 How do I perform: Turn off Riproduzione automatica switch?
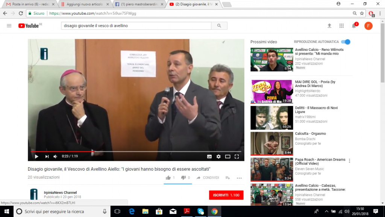pyautogui.click(x=346, y=42)
